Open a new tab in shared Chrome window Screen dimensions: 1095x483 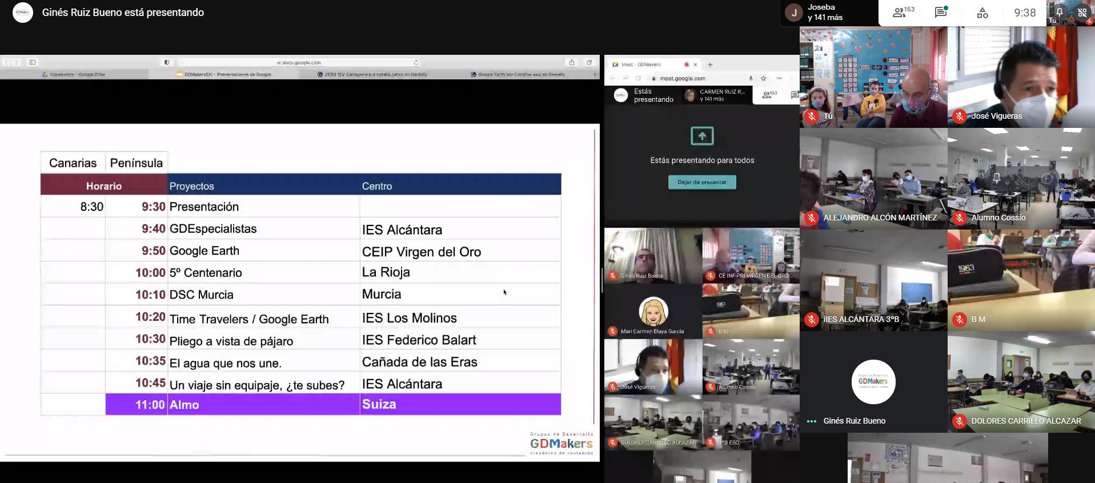tap(710, 65)
